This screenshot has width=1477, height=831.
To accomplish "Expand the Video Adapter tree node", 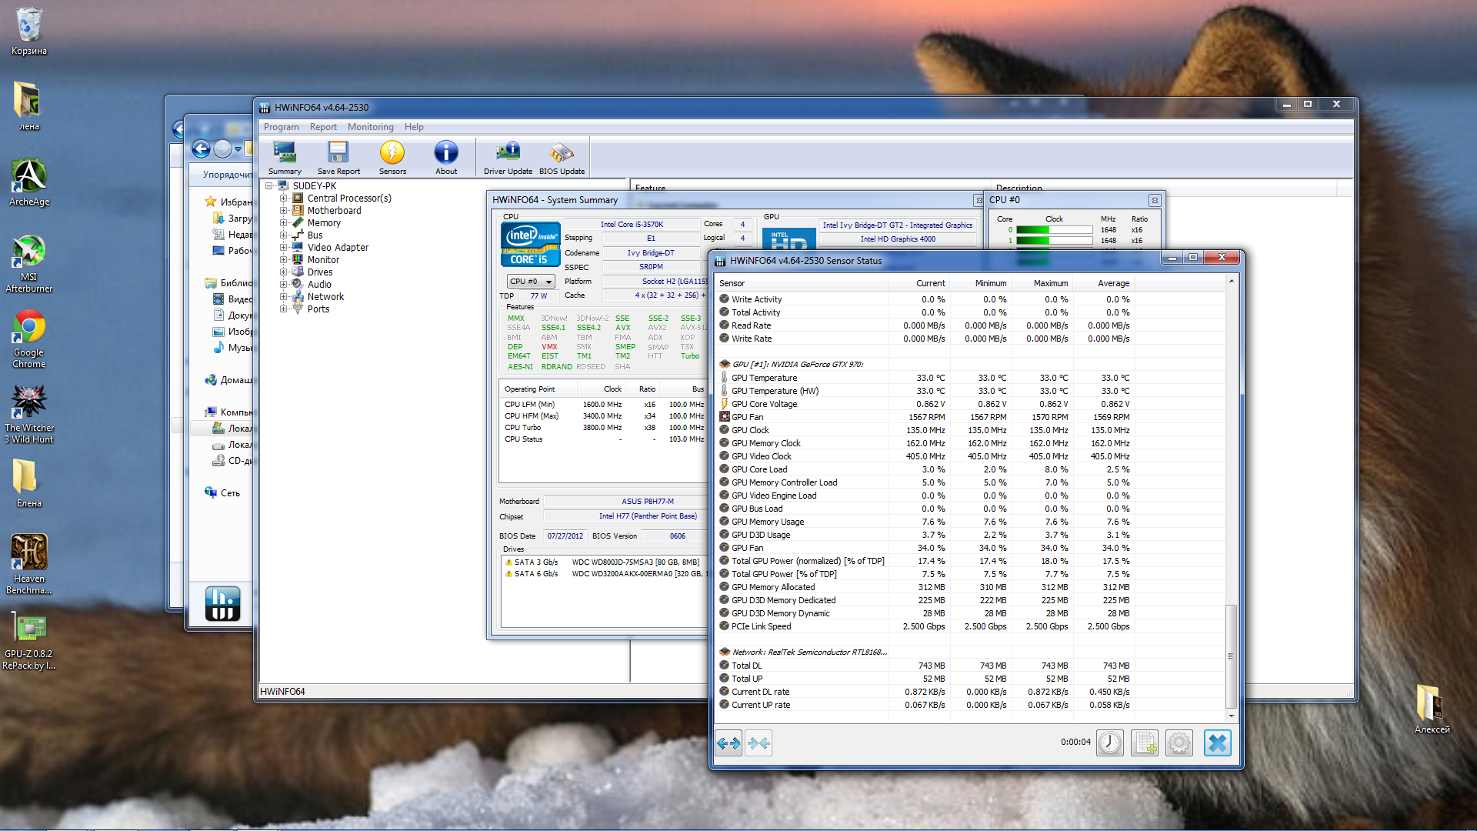I will tap(284, 248).
